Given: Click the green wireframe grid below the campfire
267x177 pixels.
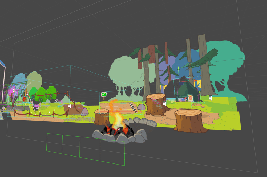Looking at the screenshot, I should click(x=86, y=149).
